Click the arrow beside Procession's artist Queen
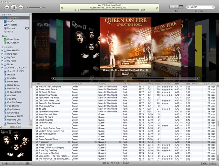This screenshot has width=219, height=166. click(95, 142)
